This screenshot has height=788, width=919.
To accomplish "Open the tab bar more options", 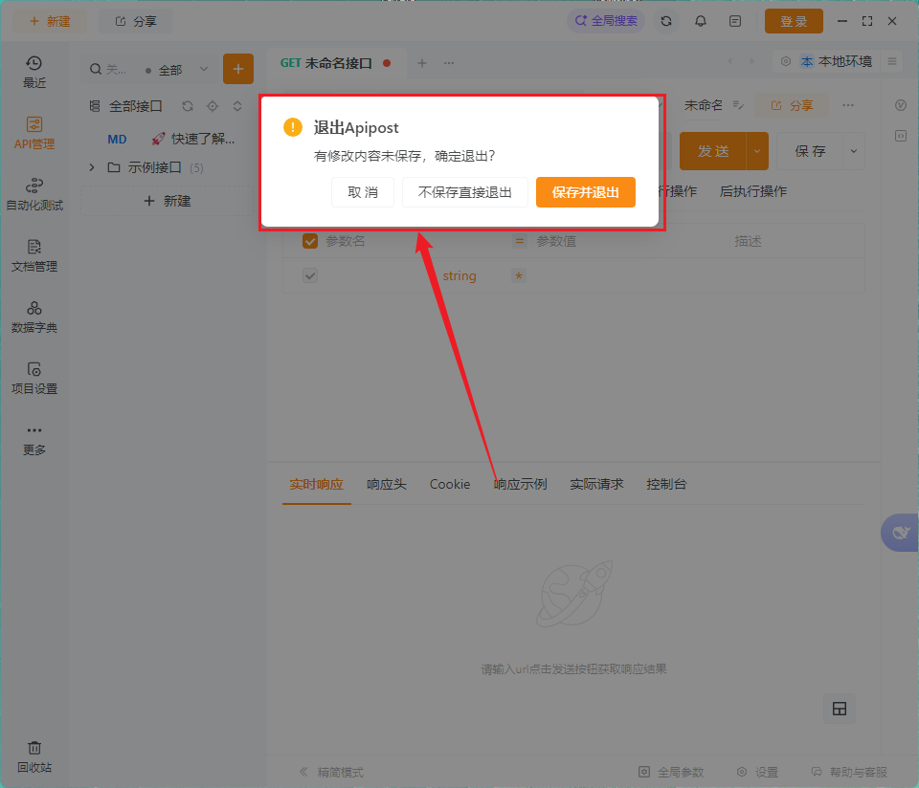I will [449, 63].
